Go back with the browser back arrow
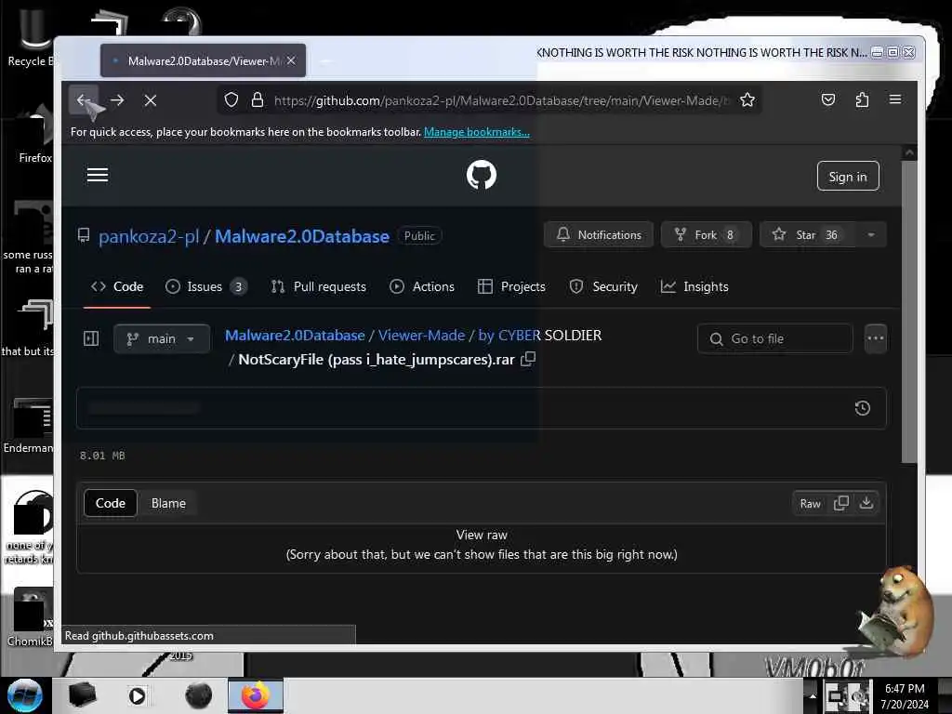 (x=83, y=100)
